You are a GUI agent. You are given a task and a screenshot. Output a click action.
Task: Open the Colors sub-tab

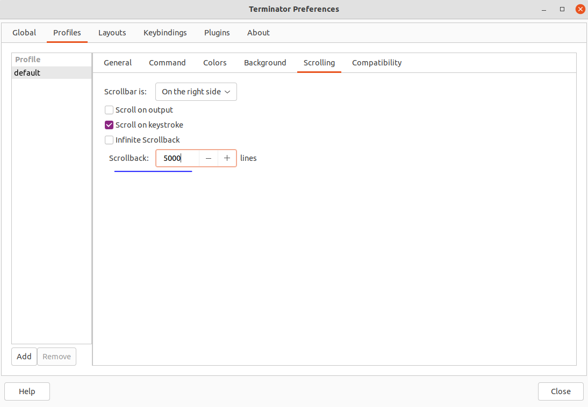(x=215, y=63)
